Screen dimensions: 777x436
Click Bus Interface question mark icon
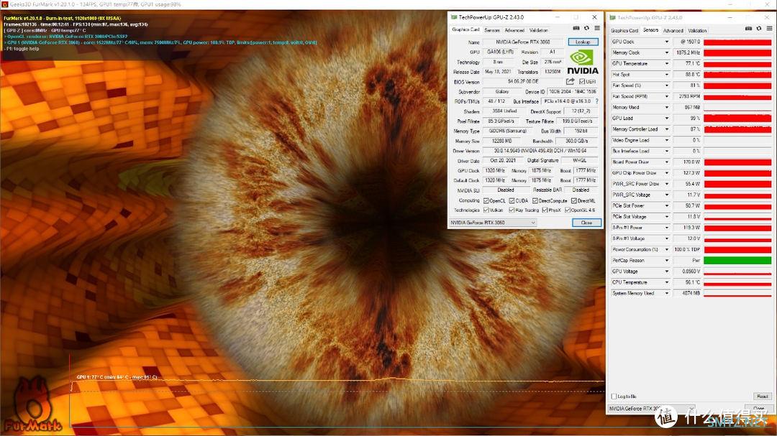[x=596, y=101]
